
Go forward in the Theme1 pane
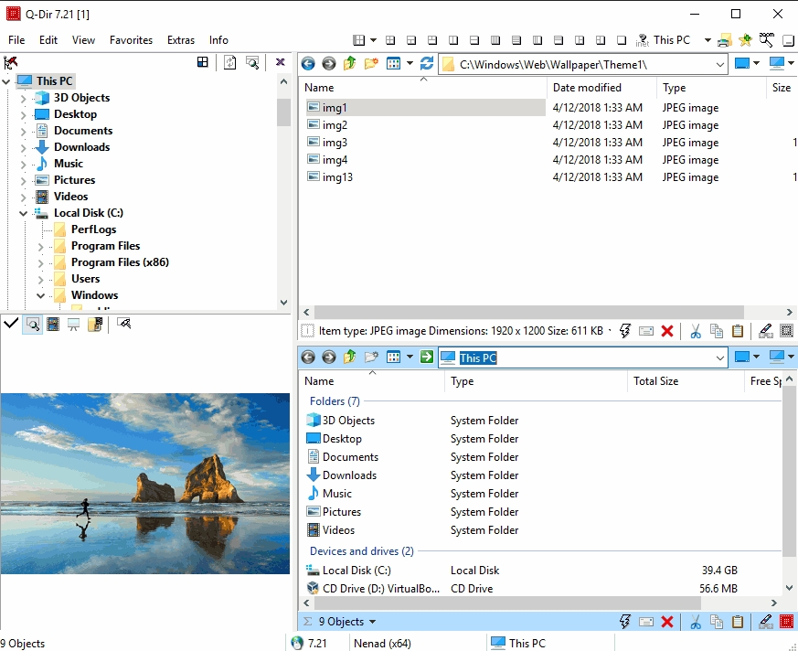coord(329,64)
